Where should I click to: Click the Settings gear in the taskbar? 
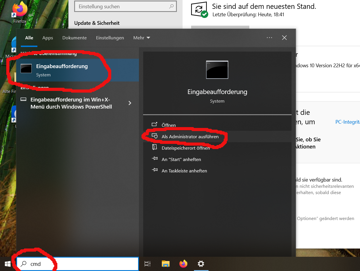pyautogui.click(x=201, y=264)
